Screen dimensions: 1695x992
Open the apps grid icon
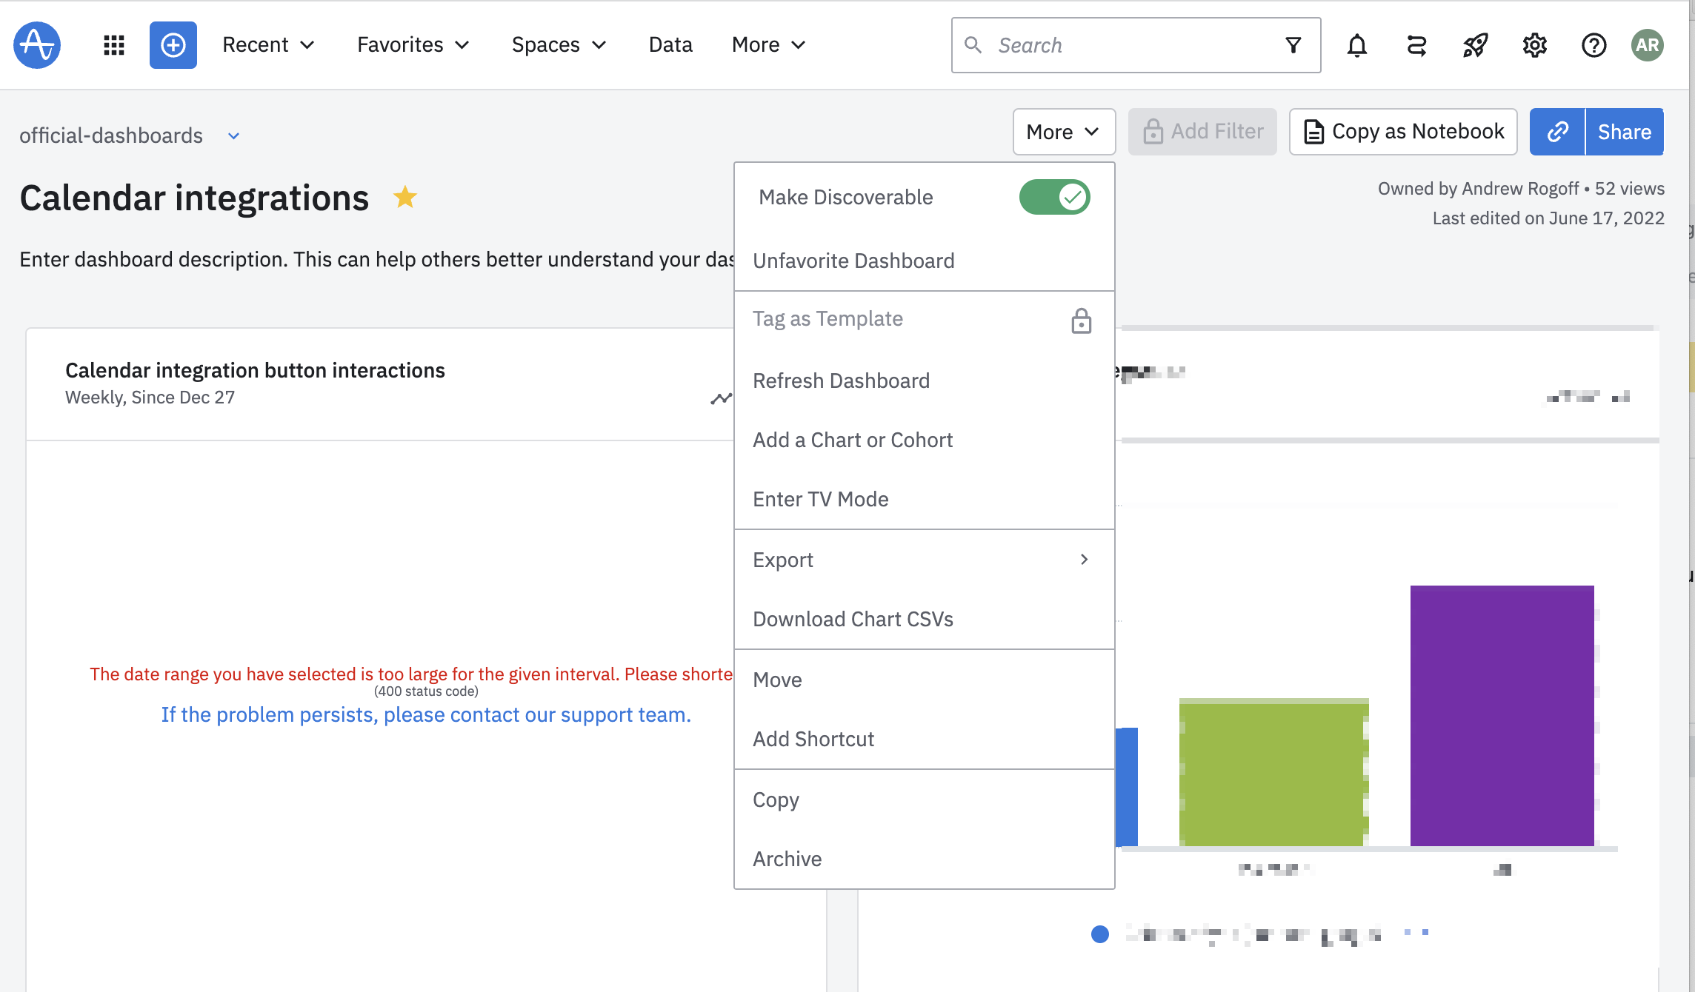click(113, 45)
